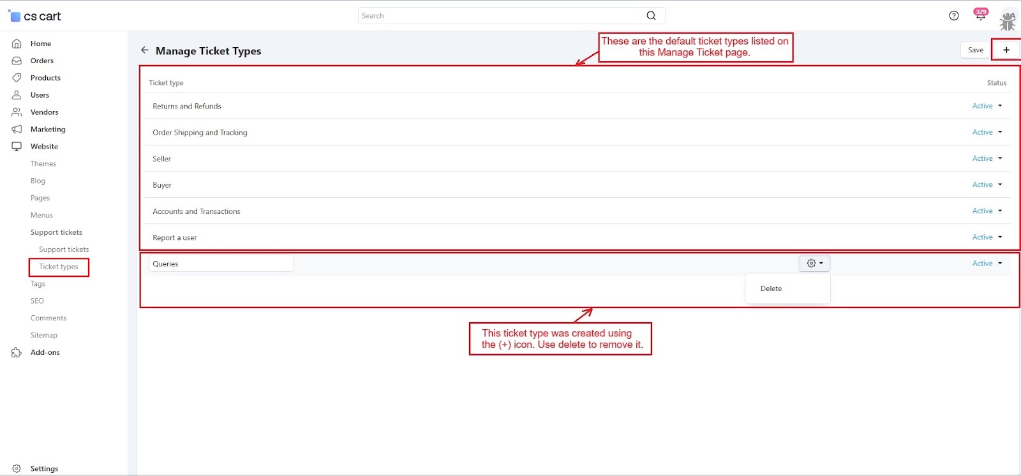The image size is (1021, 476).
Task: Change status of Report a user
Action: 987,237
